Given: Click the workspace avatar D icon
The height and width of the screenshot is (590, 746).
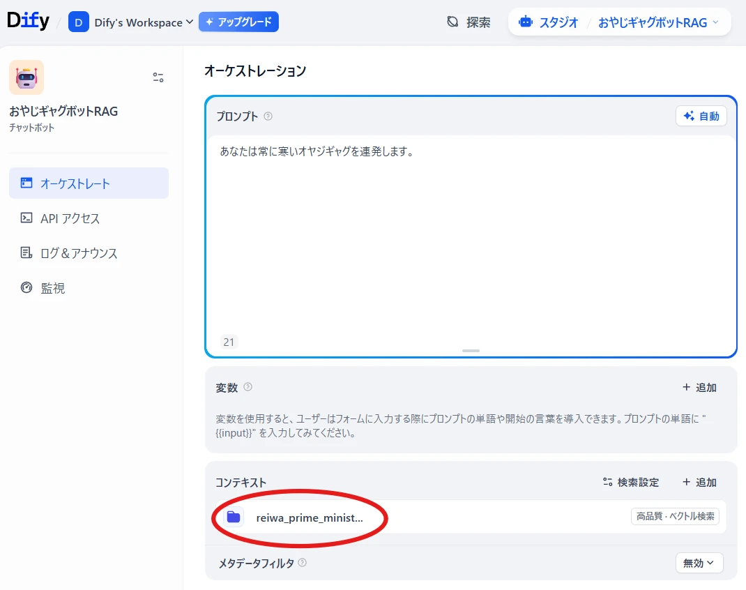Looking at the screenshot, I should (79, 22).
